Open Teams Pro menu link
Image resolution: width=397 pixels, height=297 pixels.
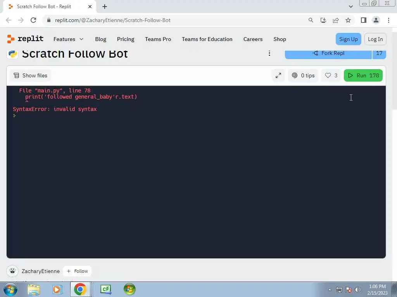pos(158,39)
